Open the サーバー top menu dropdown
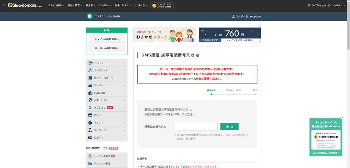Screen dimensions: 350x168 point(105,5)
